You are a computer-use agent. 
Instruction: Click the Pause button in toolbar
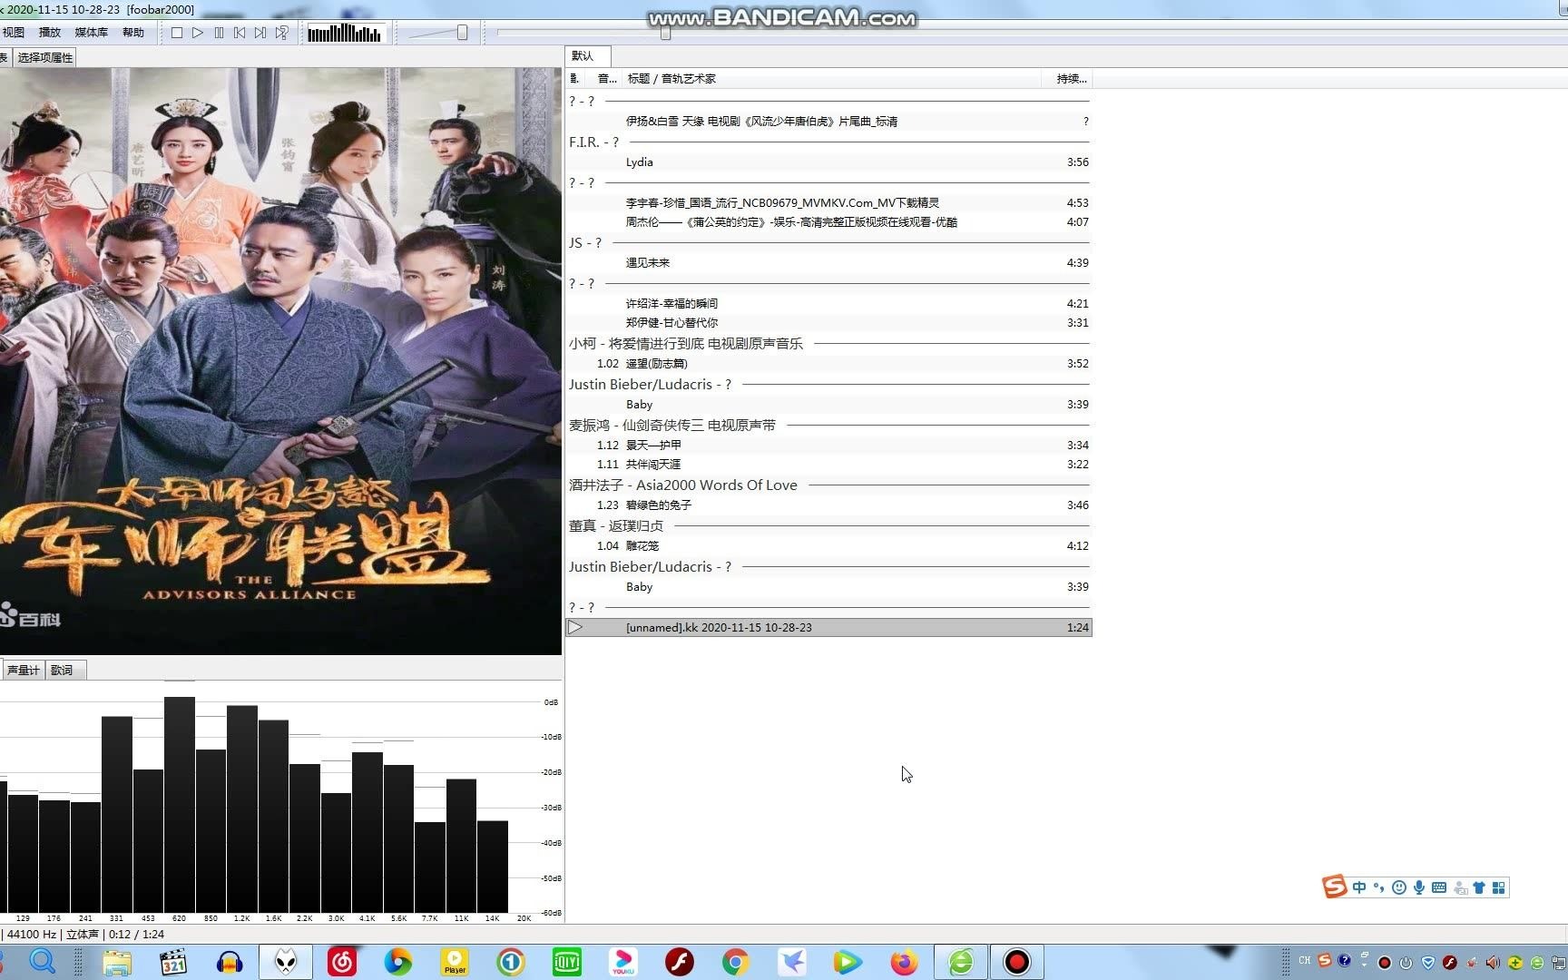219,33
